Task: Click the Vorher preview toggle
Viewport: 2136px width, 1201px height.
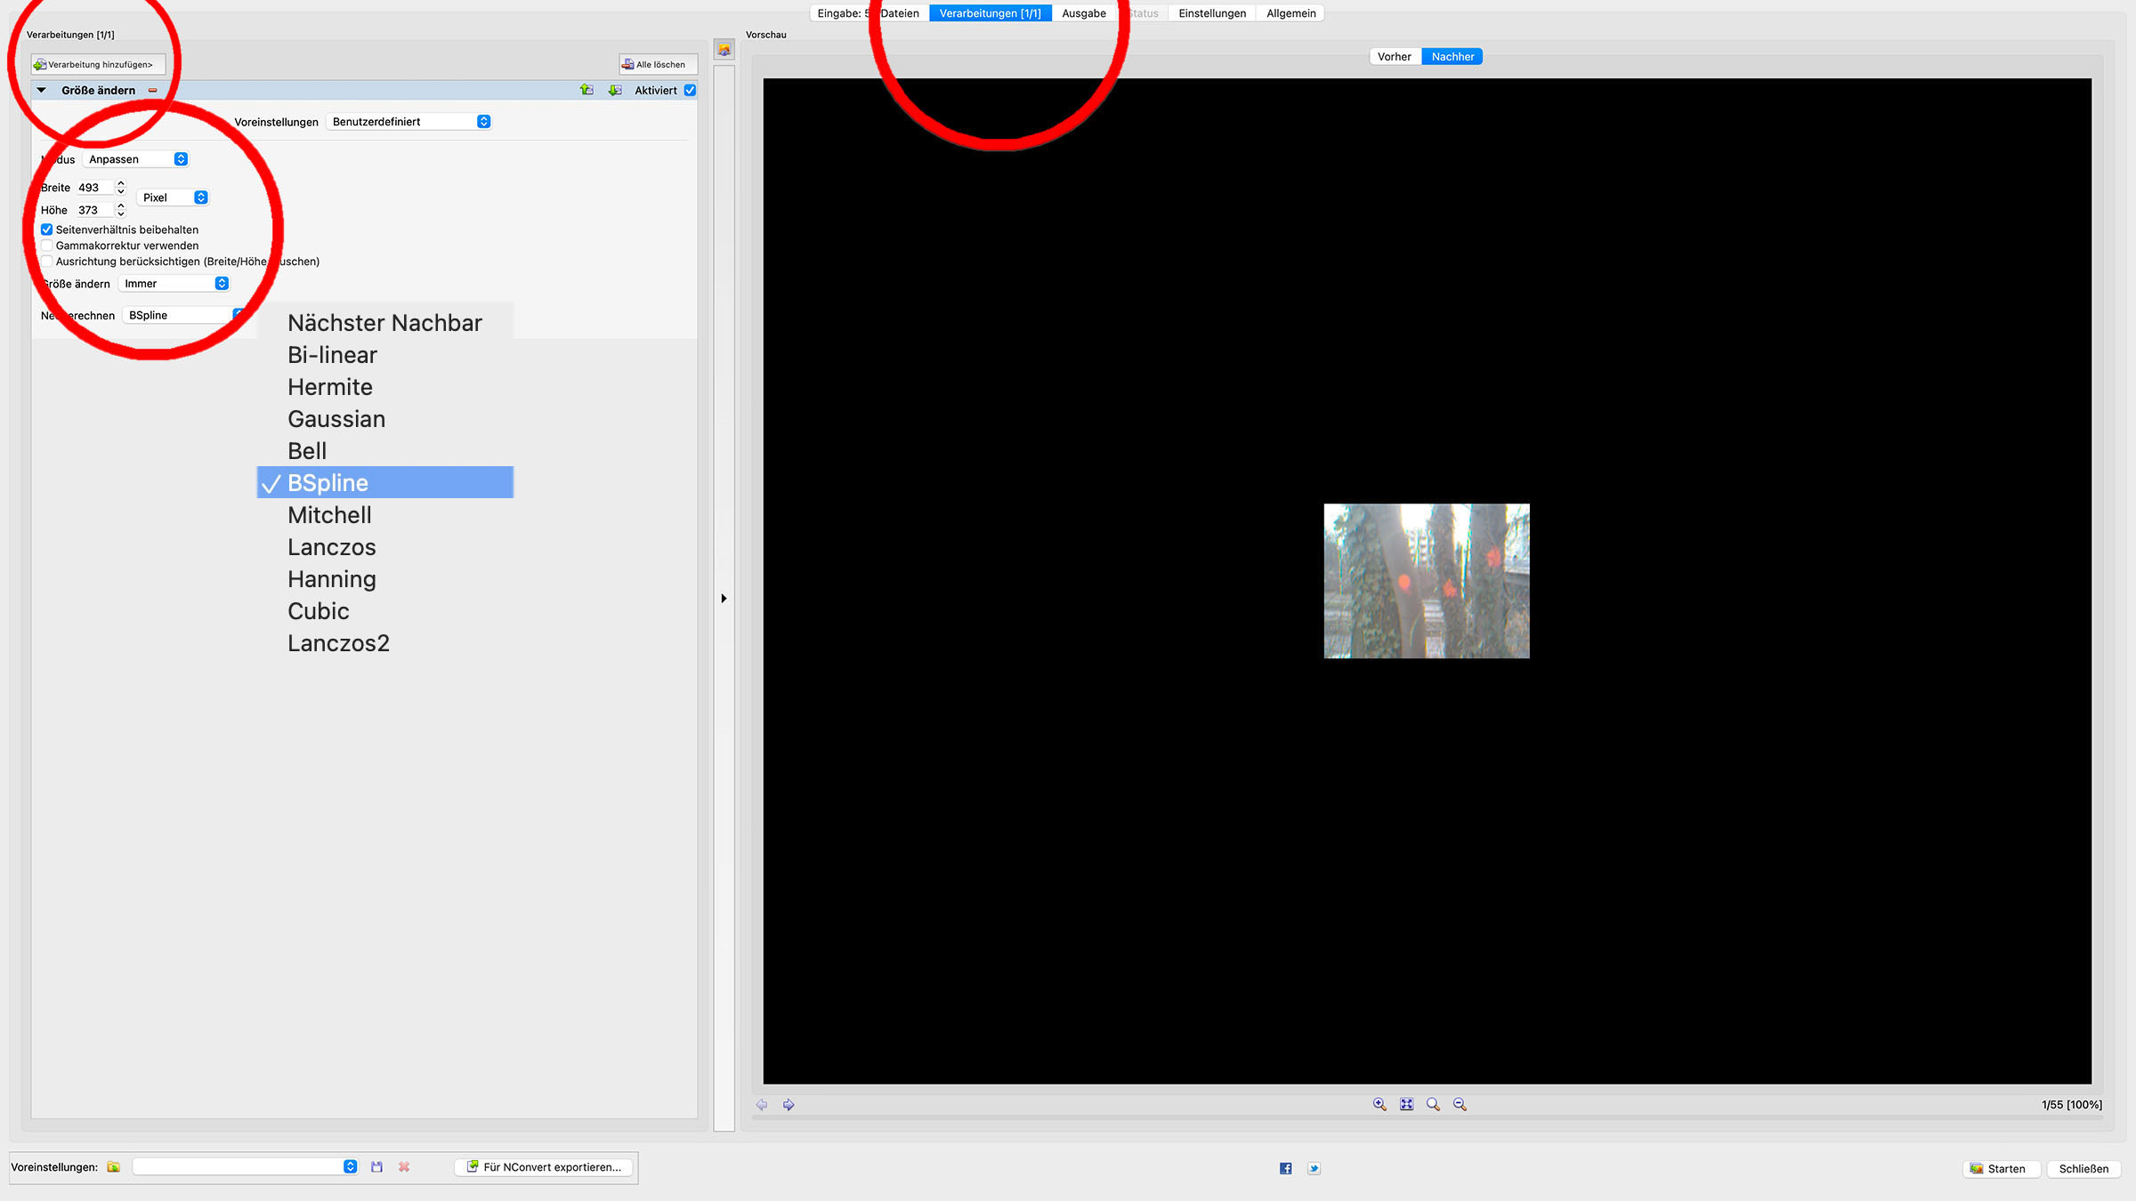Action: pyautogui.click(x=1394, y=57)
